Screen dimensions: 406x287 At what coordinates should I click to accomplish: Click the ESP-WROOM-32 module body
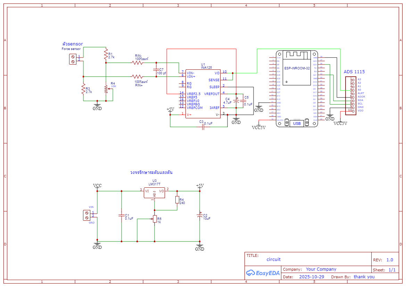click(x=297, y=89)
